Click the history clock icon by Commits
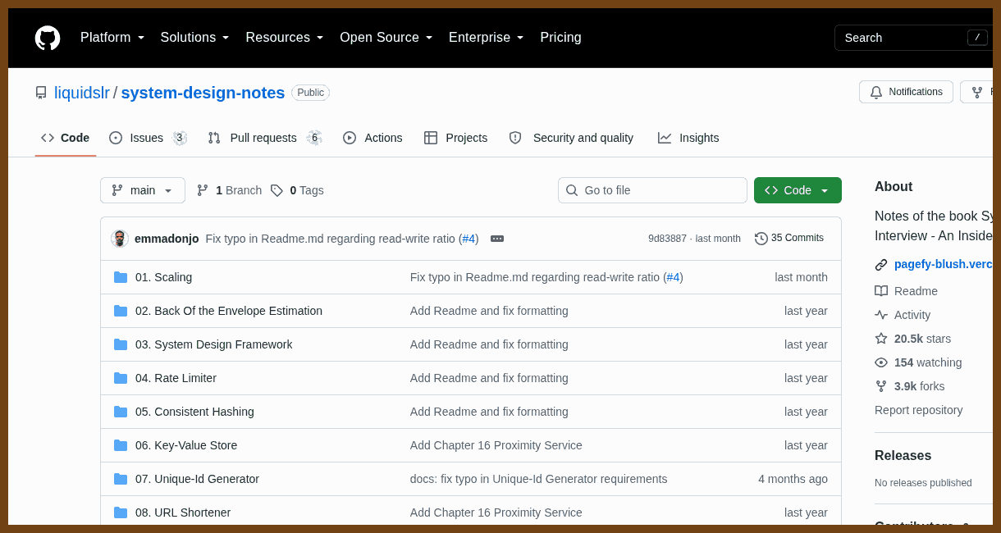1001x533 pixels. click(x=761, y=239)
